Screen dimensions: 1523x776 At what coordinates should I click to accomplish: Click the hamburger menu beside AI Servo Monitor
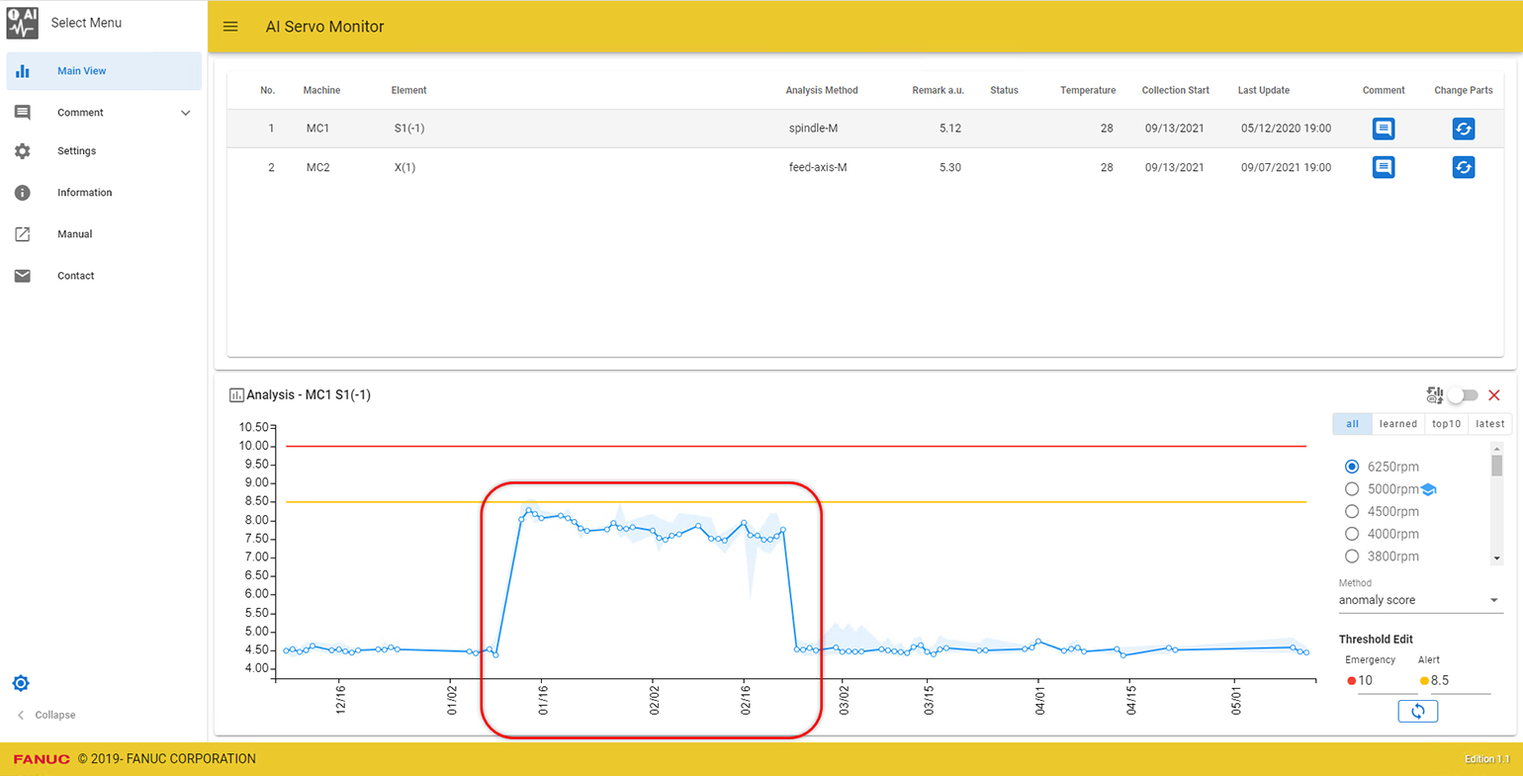[x=230, y=27]
